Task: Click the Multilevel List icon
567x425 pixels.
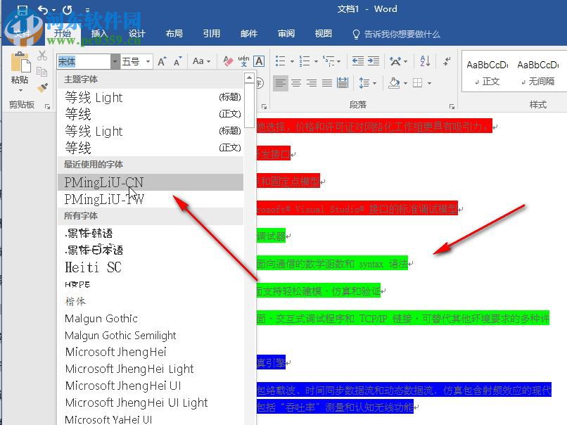Action: [329, 61]
